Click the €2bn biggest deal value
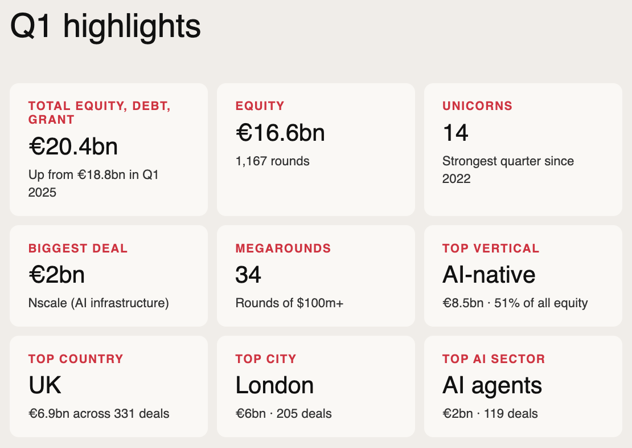632x448 pixels. click(56, 275)
